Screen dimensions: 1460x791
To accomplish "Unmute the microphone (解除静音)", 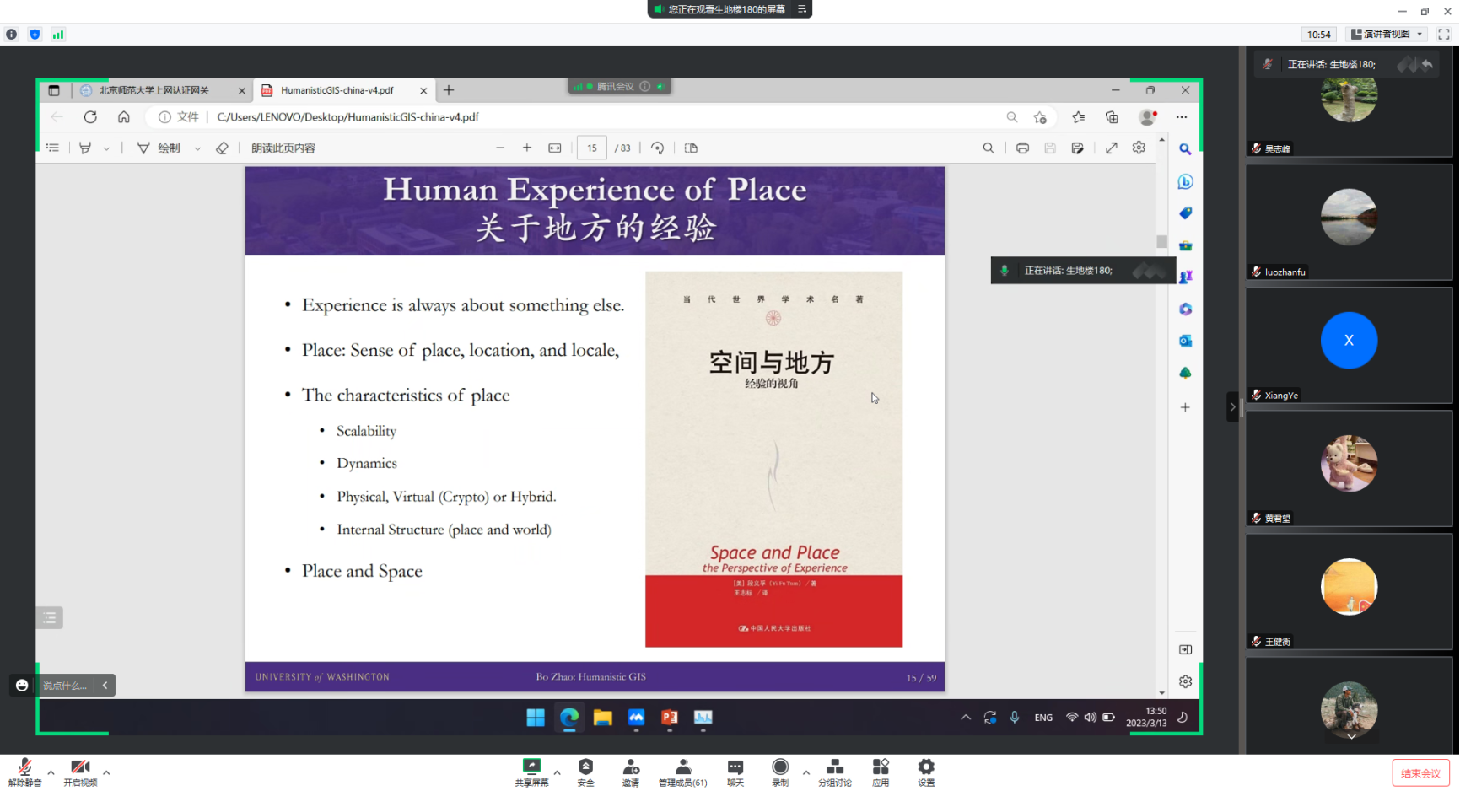I will coord(24,767).
